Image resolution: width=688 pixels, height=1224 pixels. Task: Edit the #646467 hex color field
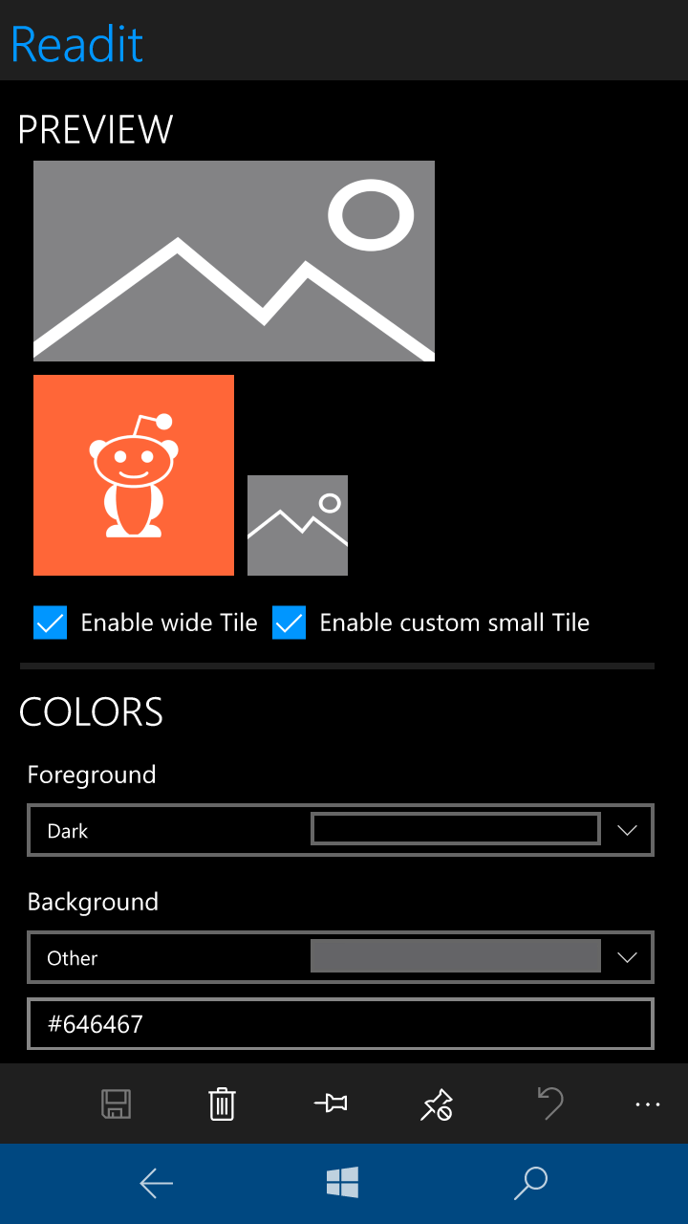coord(341,1024)
